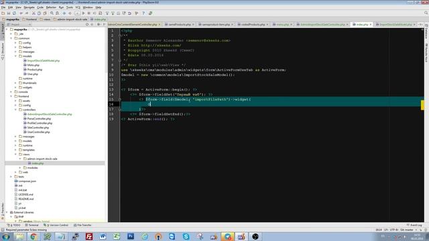The width and height of the screenshot is (429, 241).
Task: Click the Find magnifier toolbar icon
Action: 52,13
